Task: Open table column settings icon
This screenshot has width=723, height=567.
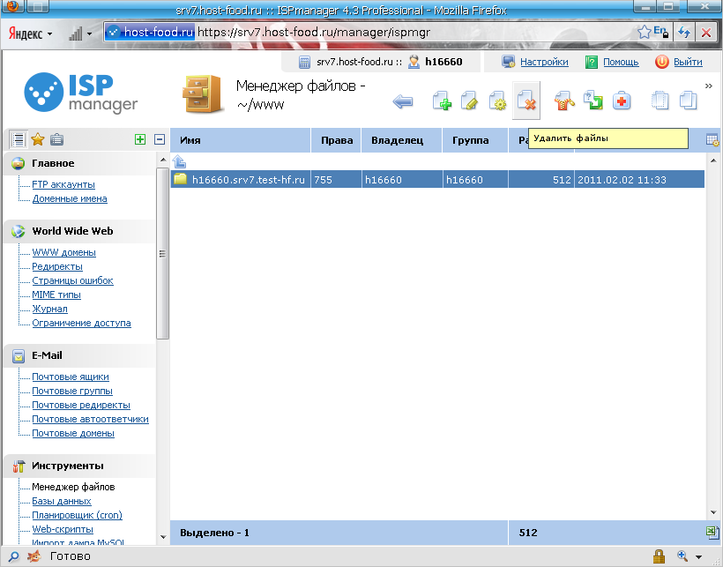Action: pyautogui.click(x=712, y=139)
